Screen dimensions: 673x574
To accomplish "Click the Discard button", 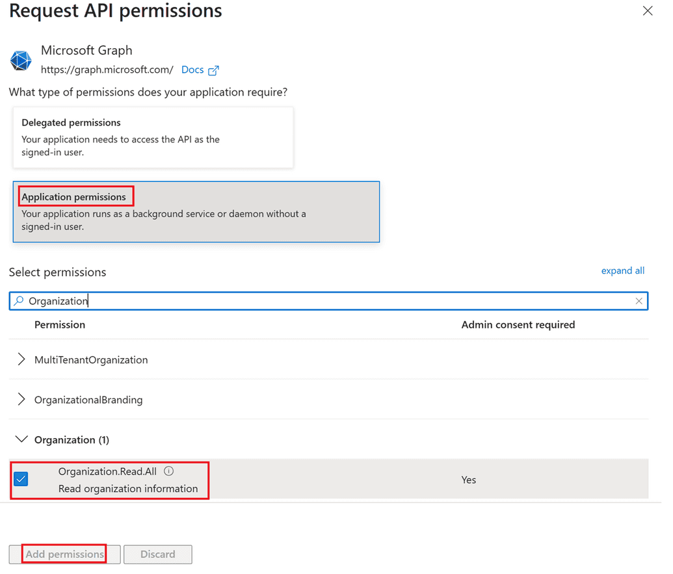I will click(x=157, y=554).
